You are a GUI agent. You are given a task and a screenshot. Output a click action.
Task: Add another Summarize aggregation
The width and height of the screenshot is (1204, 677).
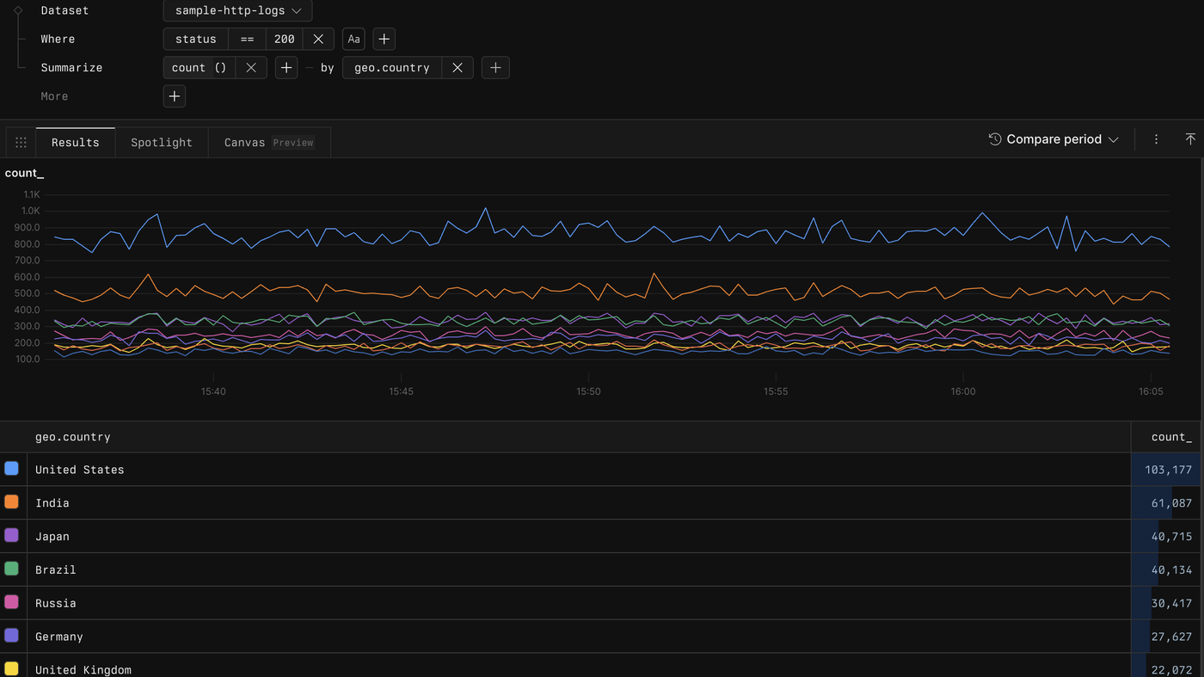[x=286, y=68]
